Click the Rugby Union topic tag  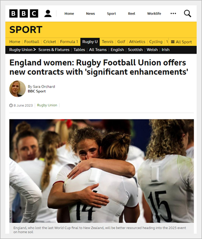click(x=47, y=105)
